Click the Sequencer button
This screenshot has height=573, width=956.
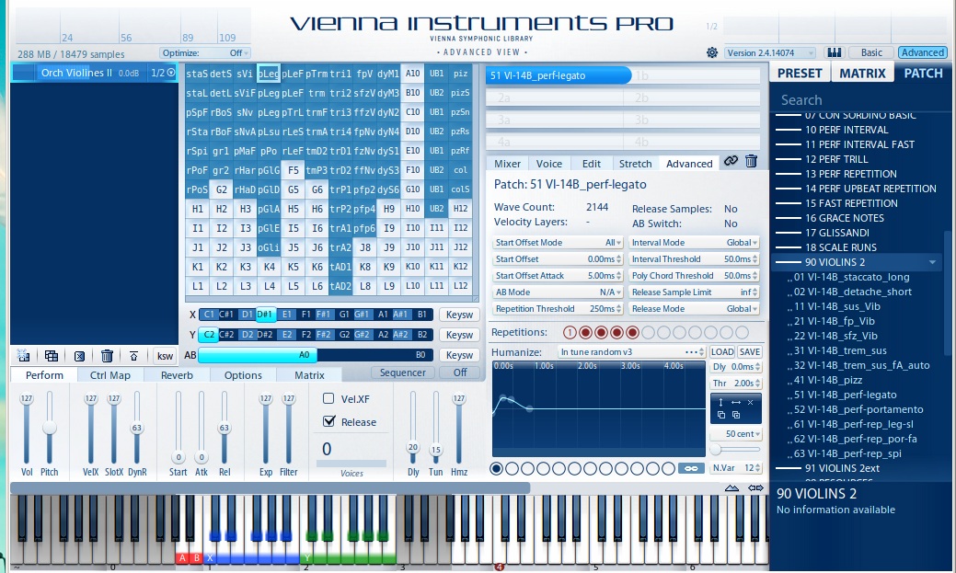click(402, 372)
